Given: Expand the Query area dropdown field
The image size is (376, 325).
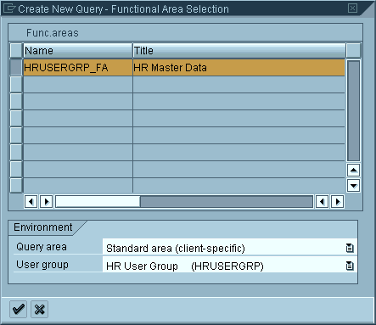Looking at the screenshot, I should pos(230,248).
